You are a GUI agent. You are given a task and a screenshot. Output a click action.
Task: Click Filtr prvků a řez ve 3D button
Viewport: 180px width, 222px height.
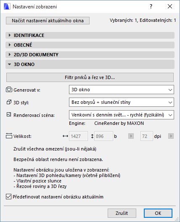pyautogui.click(x=90, y=77)
